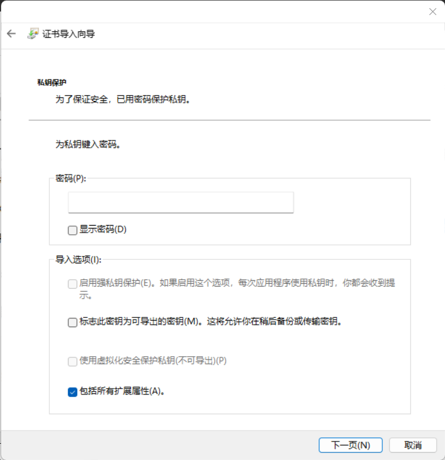
Task: Click the certificate import wizard icon
Action: pos(32,34)
